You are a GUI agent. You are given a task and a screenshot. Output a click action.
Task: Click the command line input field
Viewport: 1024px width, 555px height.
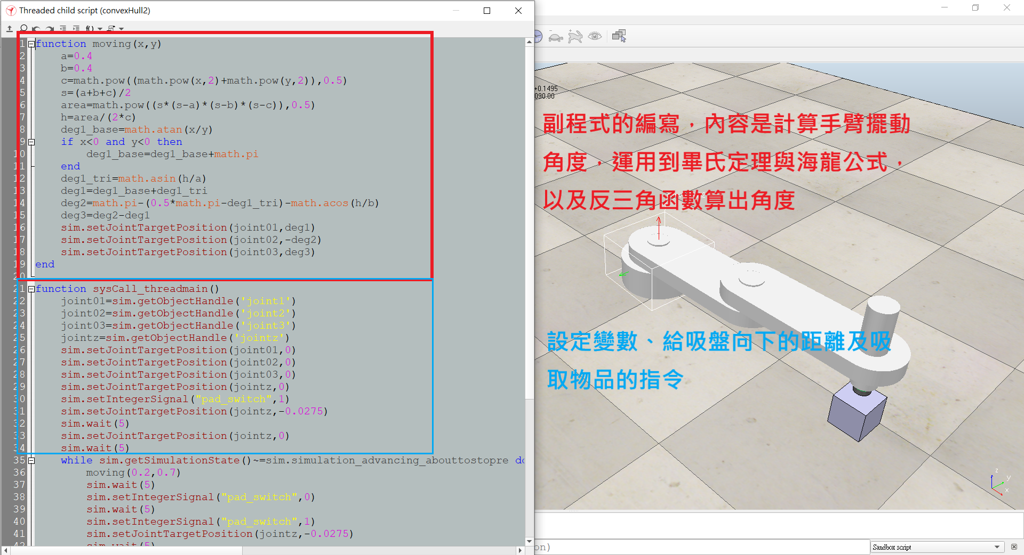(x=701, y=547)
